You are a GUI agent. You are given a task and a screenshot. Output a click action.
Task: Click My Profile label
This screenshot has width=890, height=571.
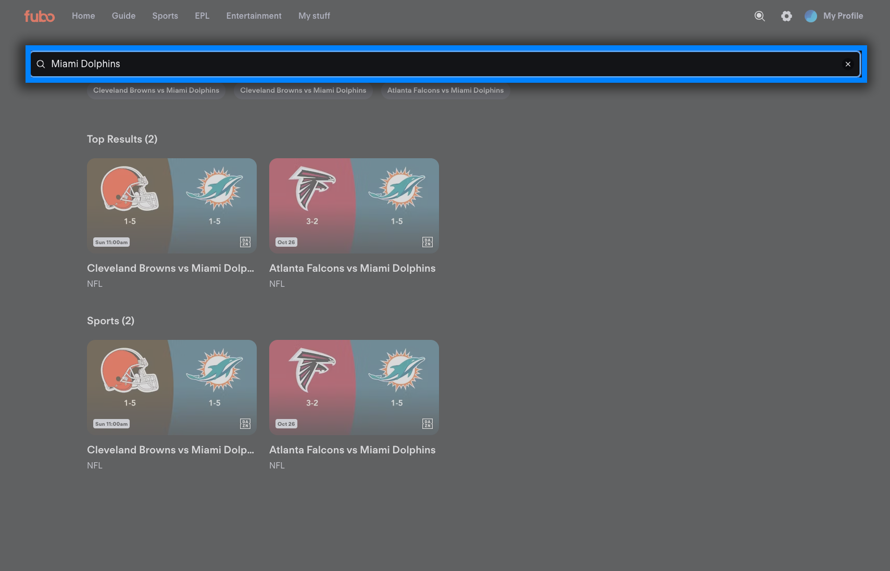(843, 16)
